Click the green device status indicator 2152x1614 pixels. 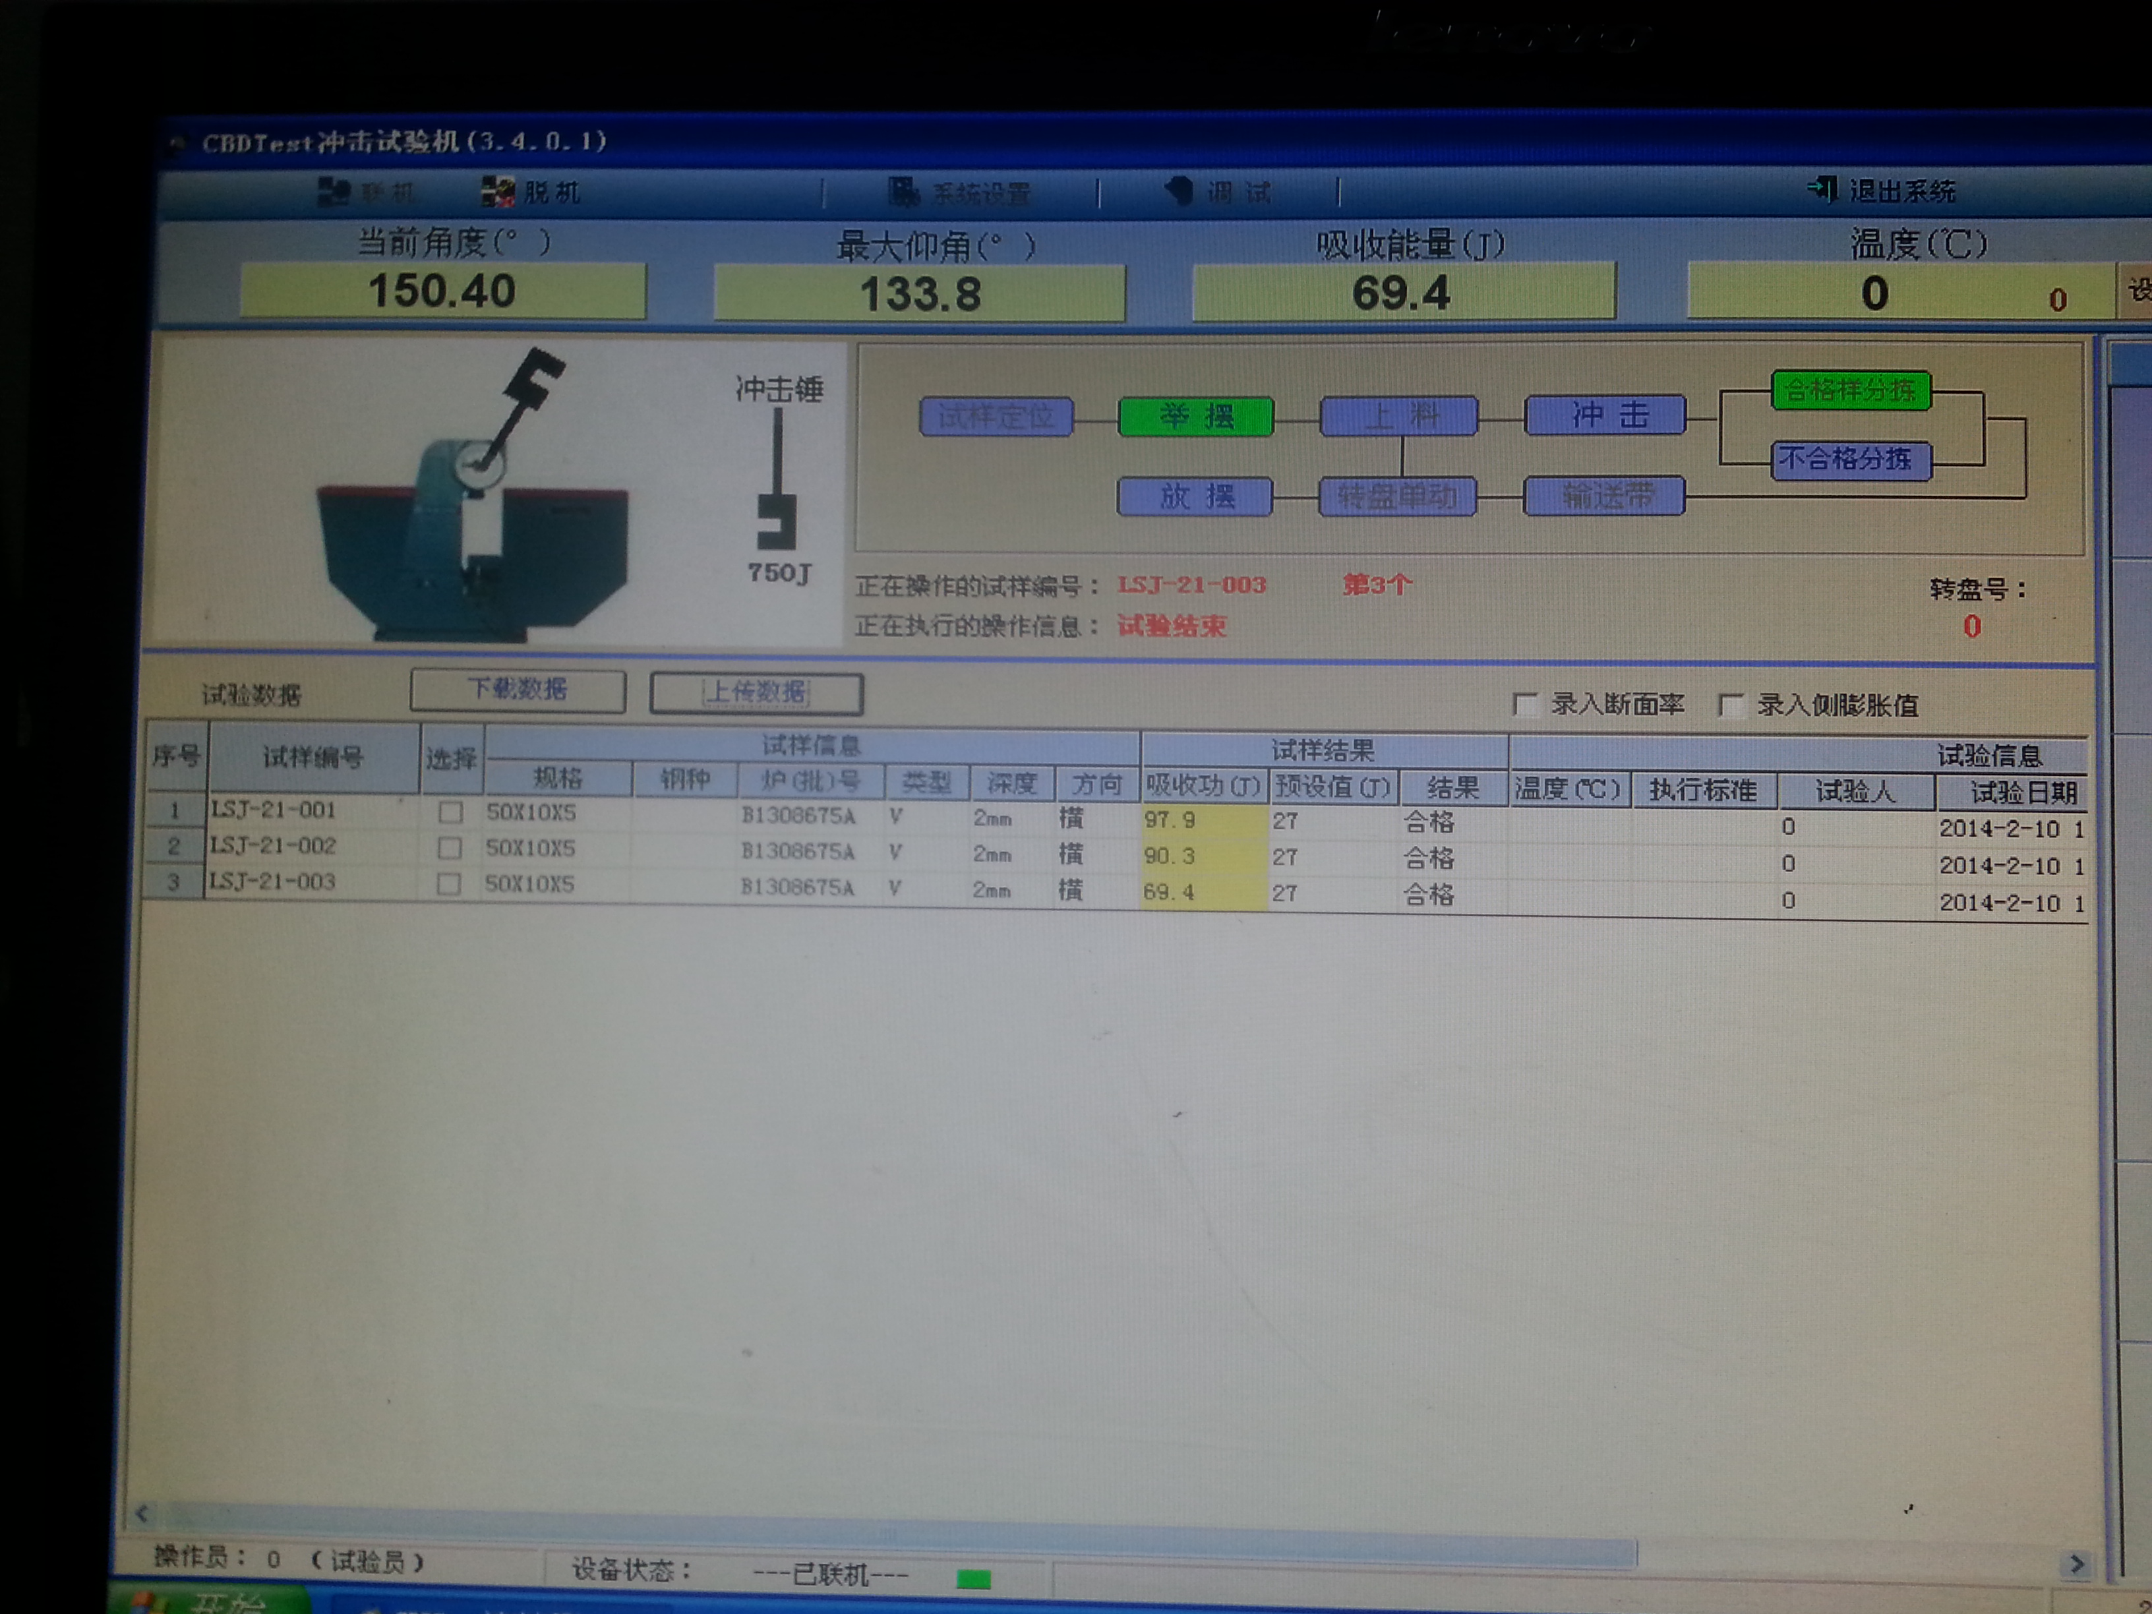pos(973,1578)
